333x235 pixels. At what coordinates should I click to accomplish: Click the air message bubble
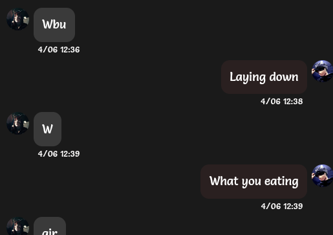(50, 226)
